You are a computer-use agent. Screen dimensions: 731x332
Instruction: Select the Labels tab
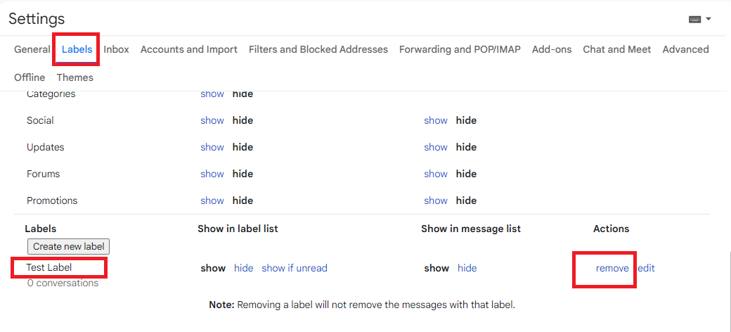tap(77, 49)
